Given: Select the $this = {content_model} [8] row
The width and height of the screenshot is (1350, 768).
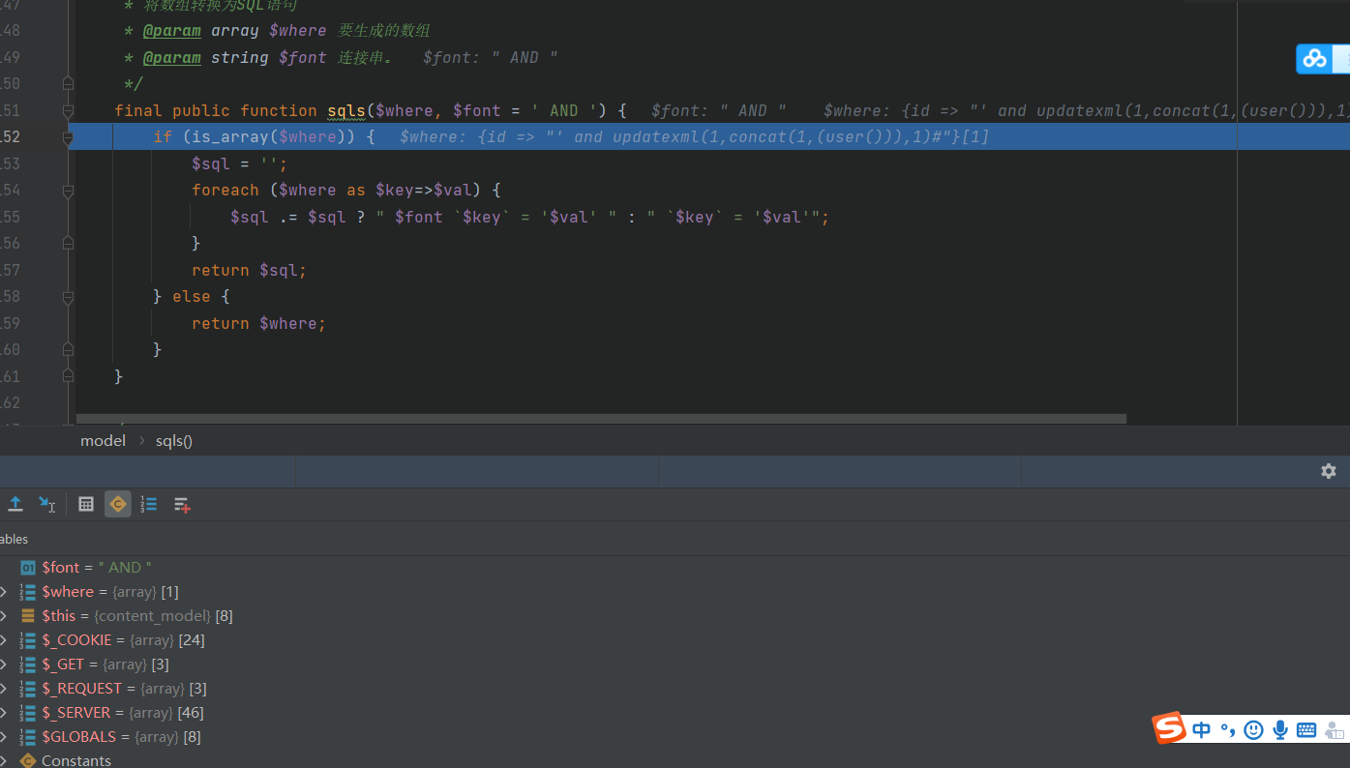Looking at the screenshot, I should coord(675,616).
